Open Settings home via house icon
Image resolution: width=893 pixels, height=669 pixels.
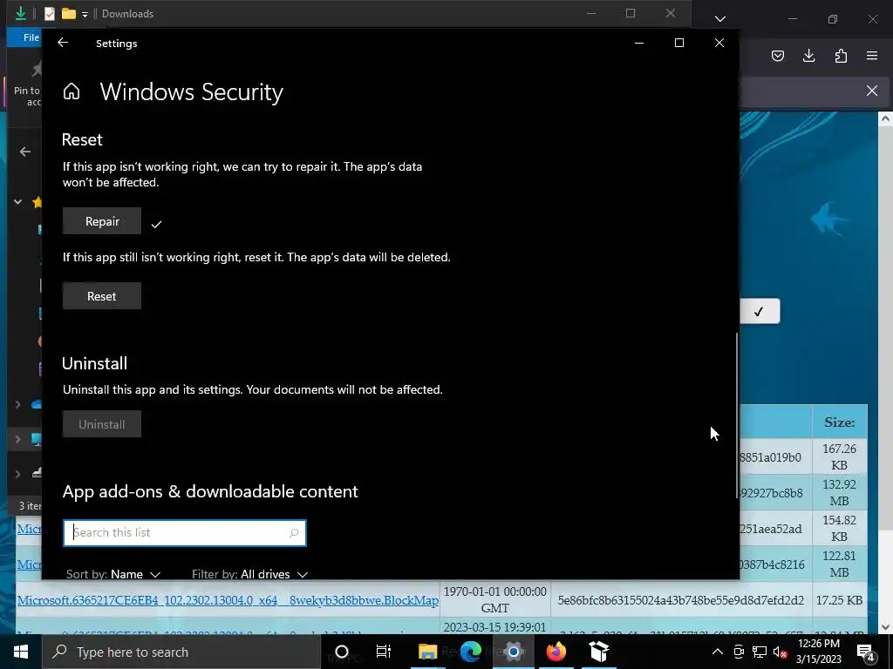tap(72, 91)
